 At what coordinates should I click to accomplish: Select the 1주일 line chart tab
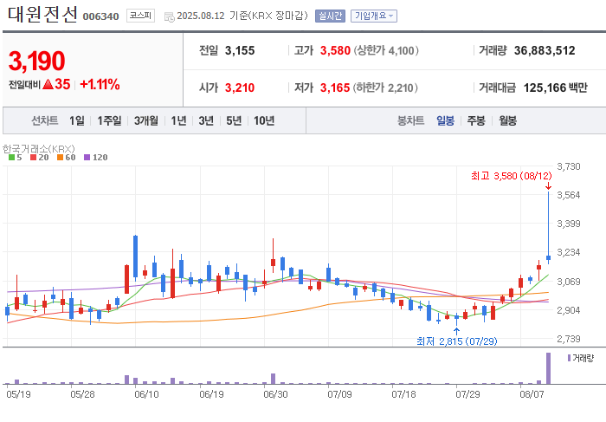109,120
